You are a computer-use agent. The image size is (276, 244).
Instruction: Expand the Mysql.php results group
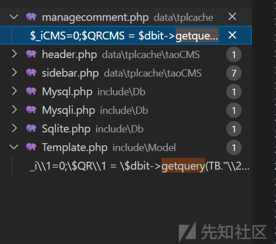click(x=14, y=91)
